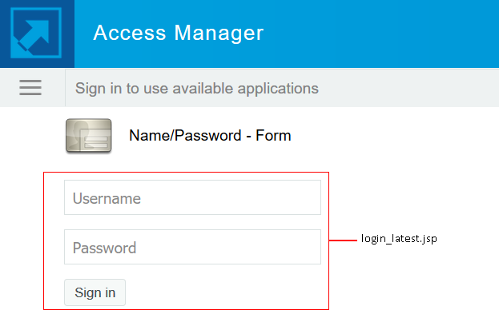
Task: Select the Name/Password form card icon
Action: 88,135
